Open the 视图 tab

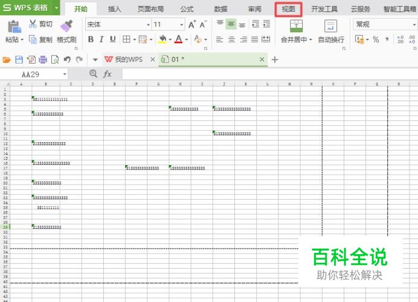click(x=289, y=9)
